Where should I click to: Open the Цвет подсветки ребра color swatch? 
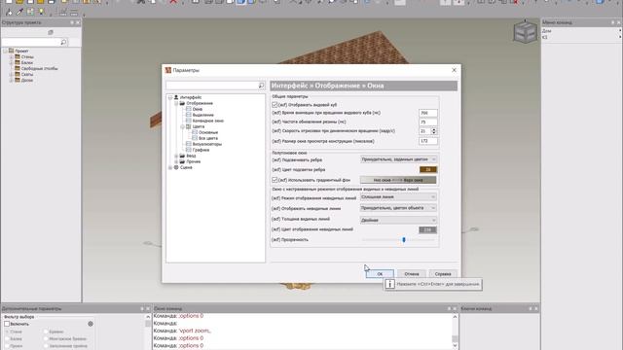point(428,169)
